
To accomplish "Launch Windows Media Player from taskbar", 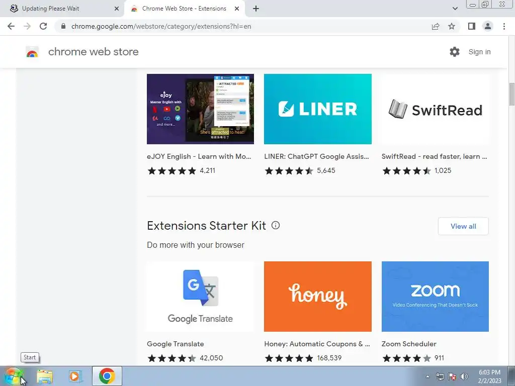I will 75,376.
